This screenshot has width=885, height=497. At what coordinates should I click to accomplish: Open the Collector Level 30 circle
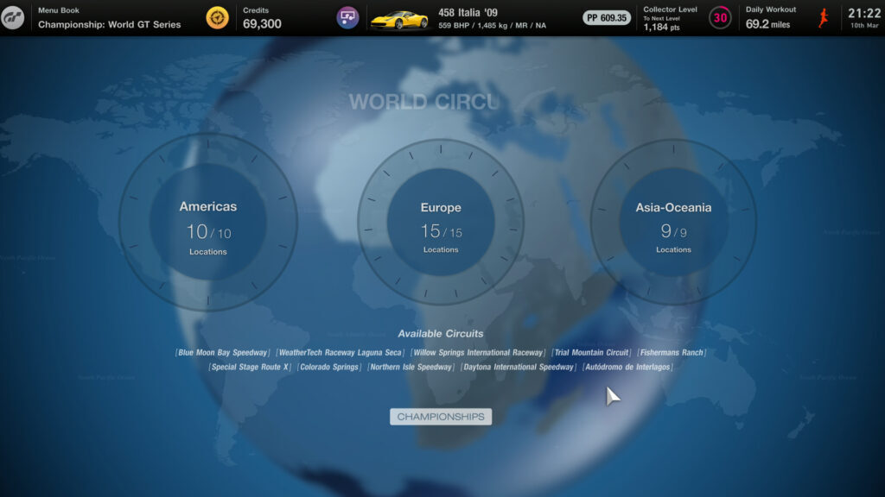coord(720,18)
